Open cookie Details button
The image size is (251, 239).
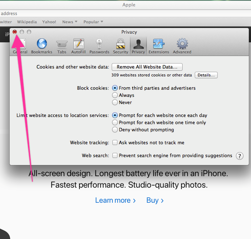[206, 75]
